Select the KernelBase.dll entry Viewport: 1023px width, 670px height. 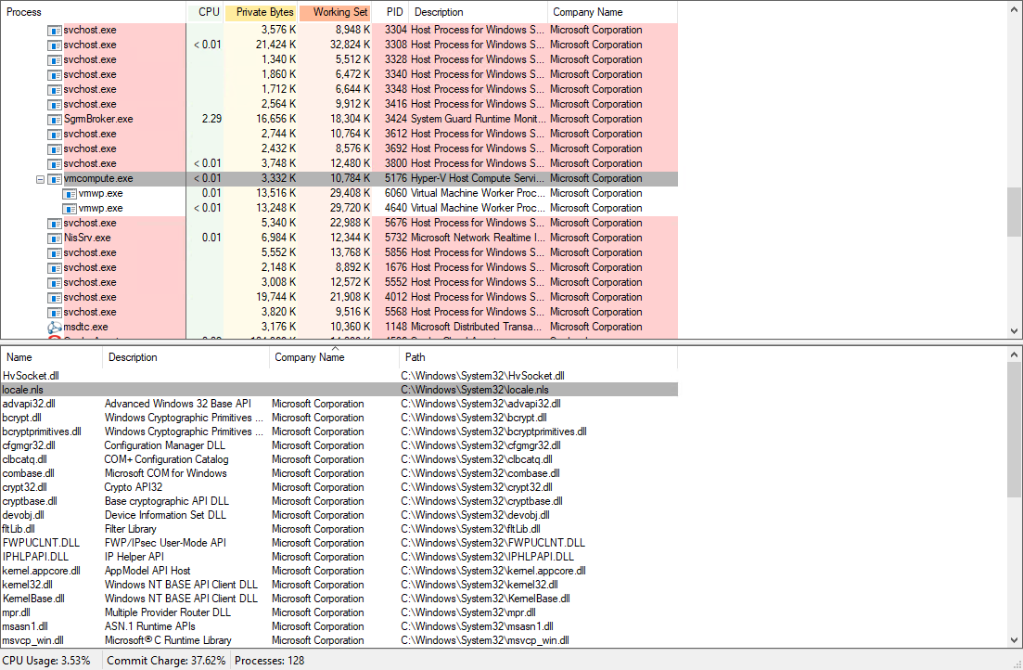coord(339,599)
